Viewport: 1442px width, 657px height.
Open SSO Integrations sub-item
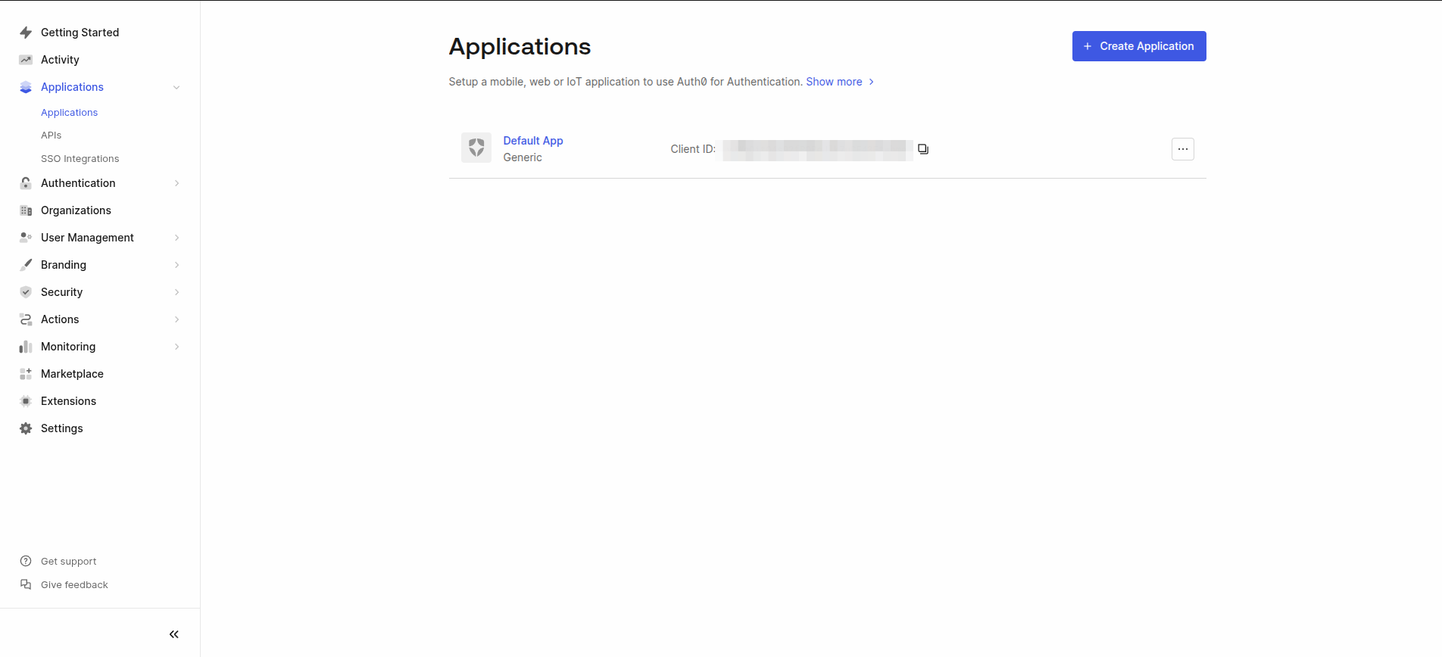[x=80, y=159]
